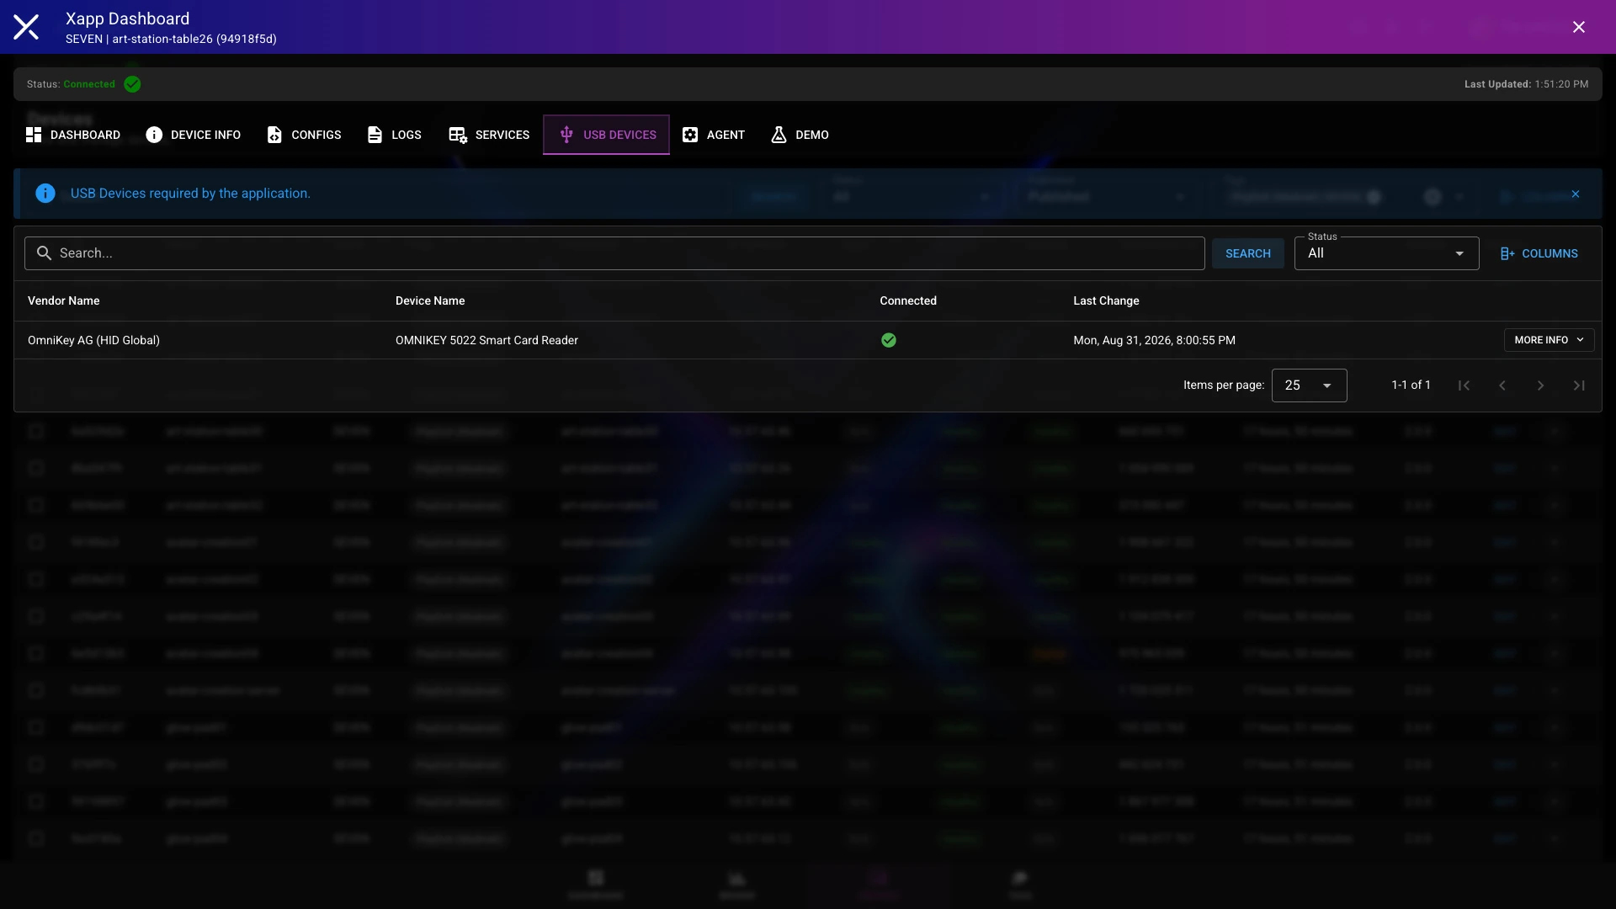Open the Demo tab
Image resolution: width=1616 pixels, height=909 pixels.
[x=800, y=135]
